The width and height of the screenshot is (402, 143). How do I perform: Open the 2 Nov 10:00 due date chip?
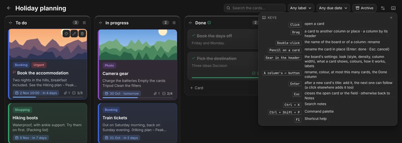coord(36,93)
